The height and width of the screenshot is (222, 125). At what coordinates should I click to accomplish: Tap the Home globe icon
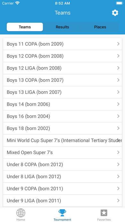click(21, 213)
